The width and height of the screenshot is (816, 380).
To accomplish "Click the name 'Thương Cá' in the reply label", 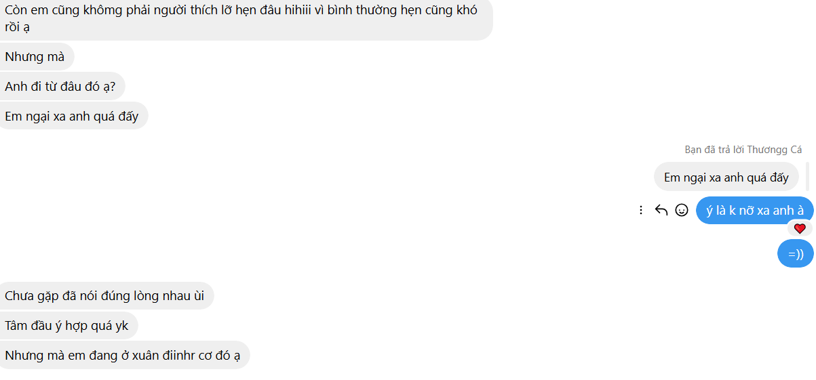I will (775, 150).
